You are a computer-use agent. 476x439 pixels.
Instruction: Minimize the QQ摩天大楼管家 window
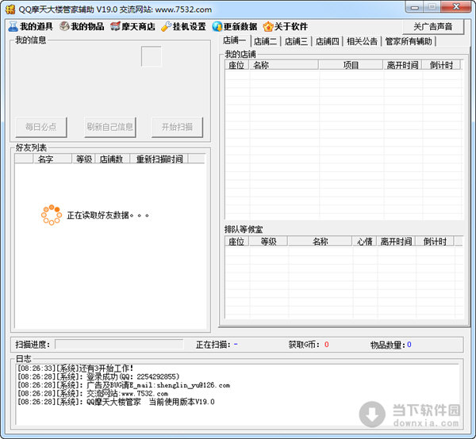(x=415, y=7)
